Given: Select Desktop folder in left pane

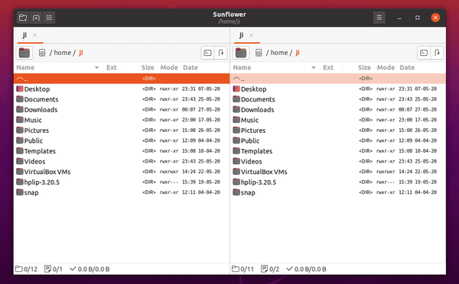Looking at the screenshot, I should point(122,89).
